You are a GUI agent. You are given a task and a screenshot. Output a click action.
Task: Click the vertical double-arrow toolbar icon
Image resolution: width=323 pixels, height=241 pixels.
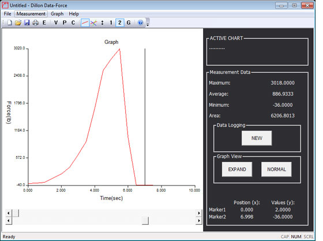(x=103, y=23)
